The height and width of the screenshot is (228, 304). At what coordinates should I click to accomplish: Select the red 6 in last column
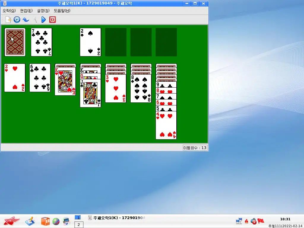click(x=166, y=102)
